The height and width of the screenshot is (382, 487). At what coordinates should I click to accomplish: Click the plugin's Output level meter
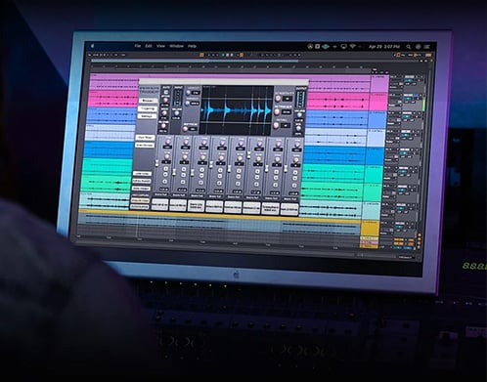click(x=300, y=100)
